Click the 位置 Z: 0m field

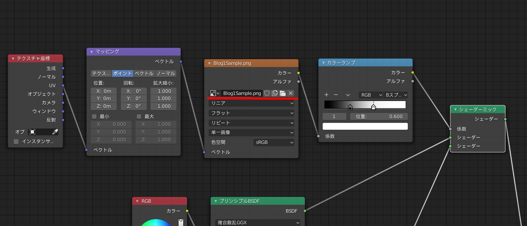(104, 106)
